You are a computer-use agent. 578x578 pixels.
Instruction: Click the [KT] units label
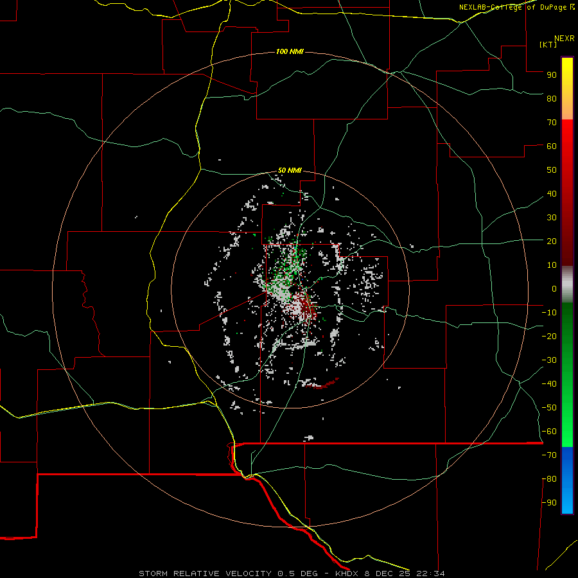pyautogui.click(x=548, y=44)
